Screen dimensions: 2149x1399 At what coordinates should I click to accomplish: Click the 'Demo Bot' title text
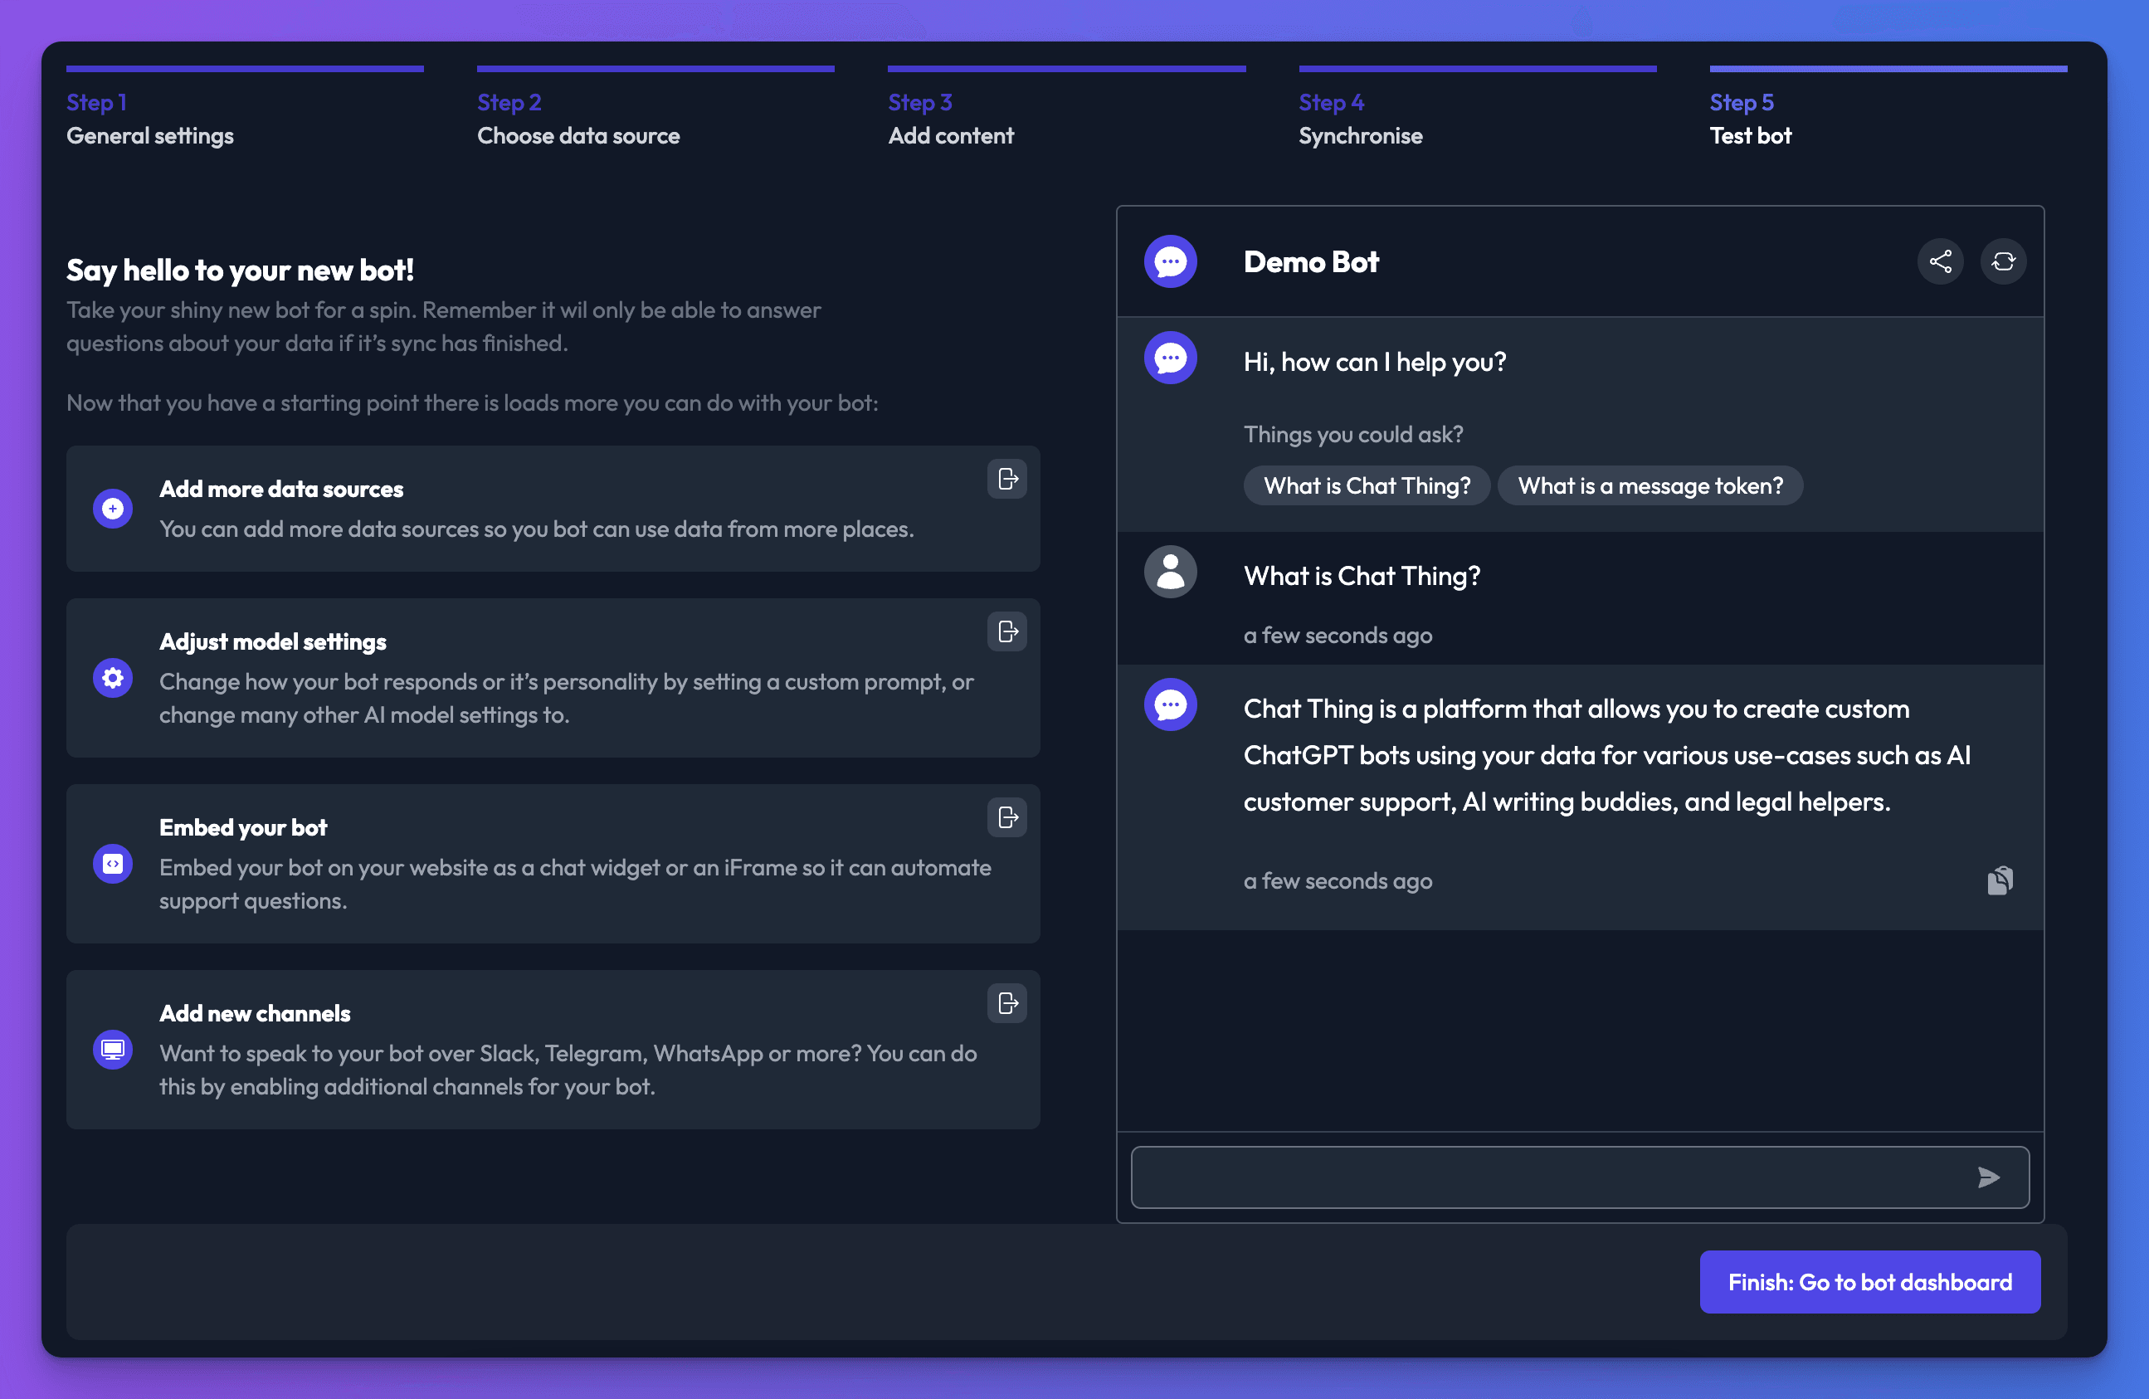coord(1311,262)
